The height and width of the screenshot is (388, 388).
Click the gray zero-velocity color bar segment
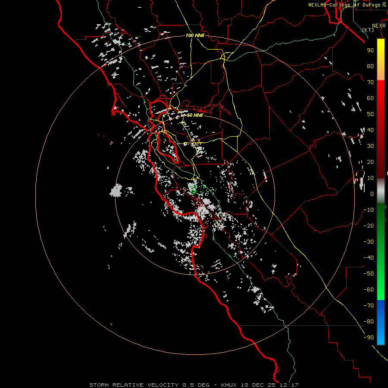pos(381,191)
